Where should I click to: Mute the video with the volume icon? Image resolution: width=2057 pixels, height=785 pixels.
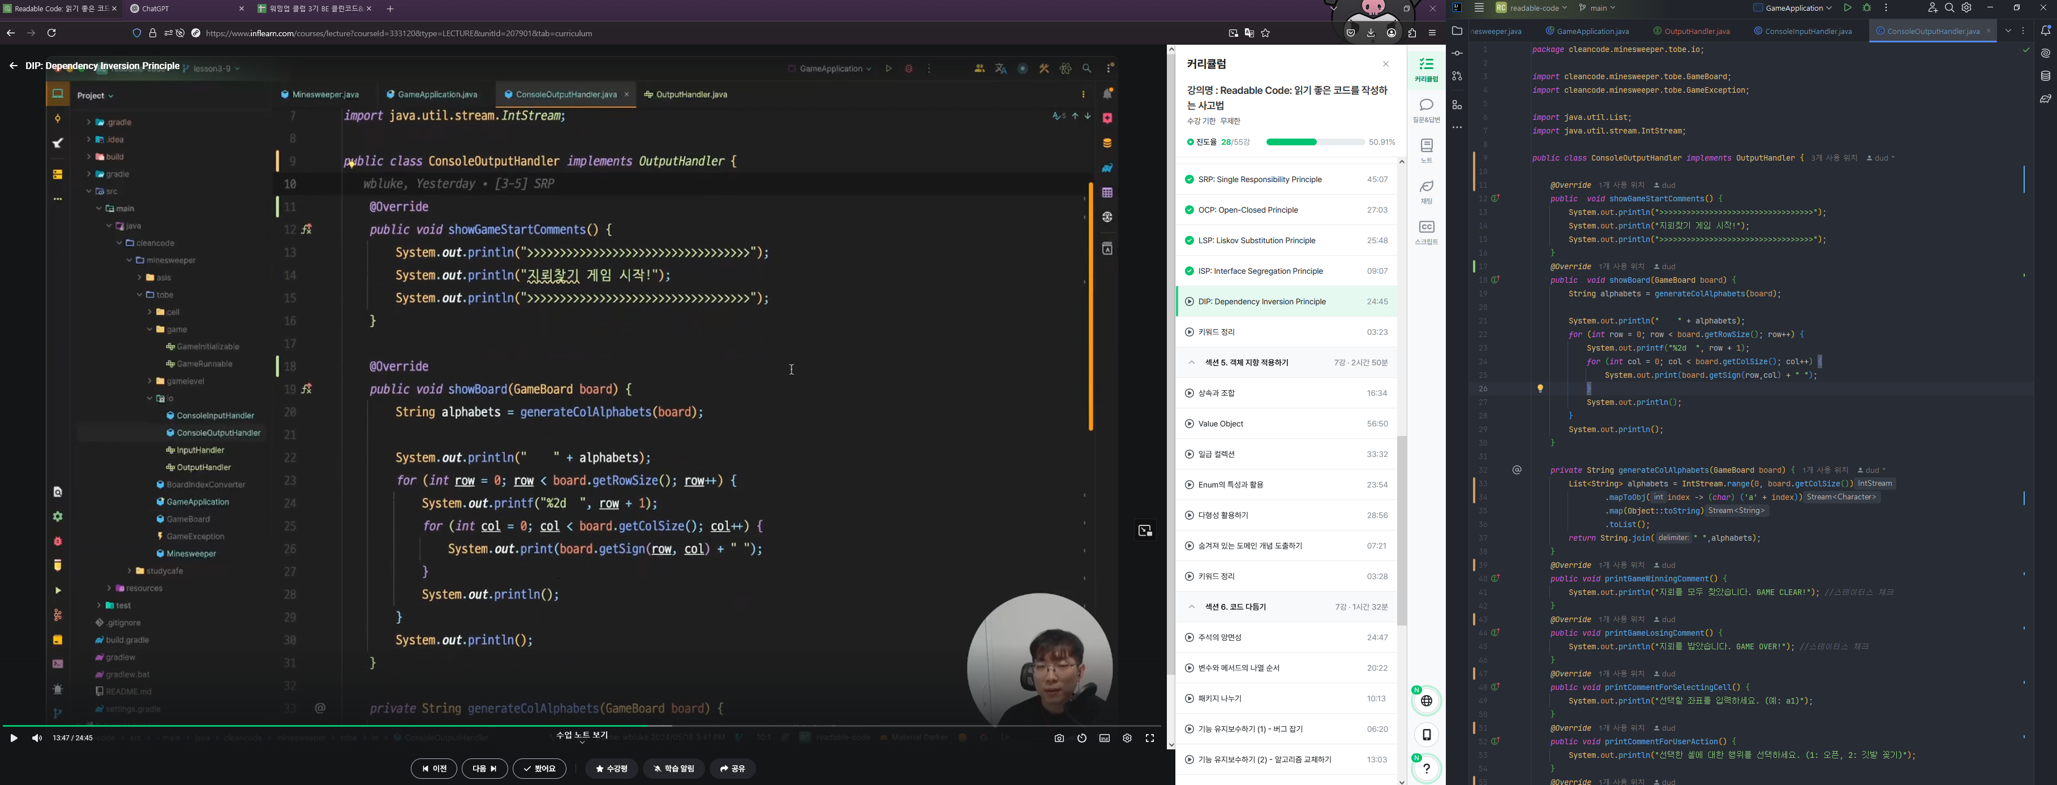click(x=37, y=738)
